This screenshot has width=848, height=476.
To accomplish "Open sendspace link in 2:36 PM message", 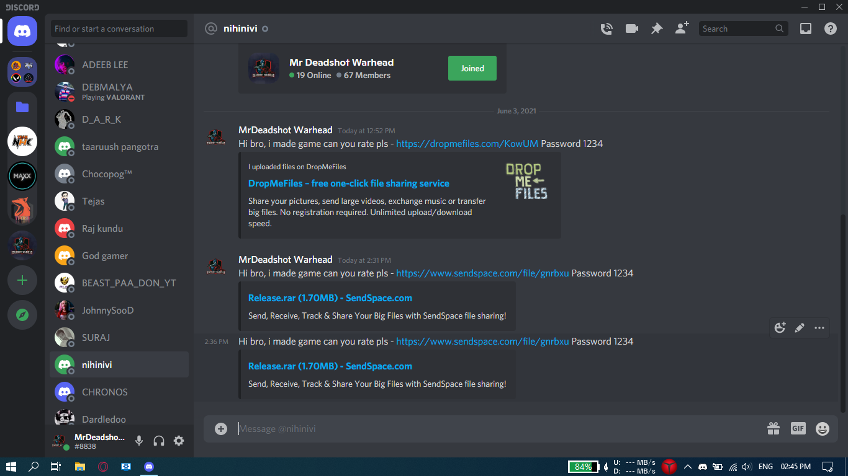I will tap(482, 342).
